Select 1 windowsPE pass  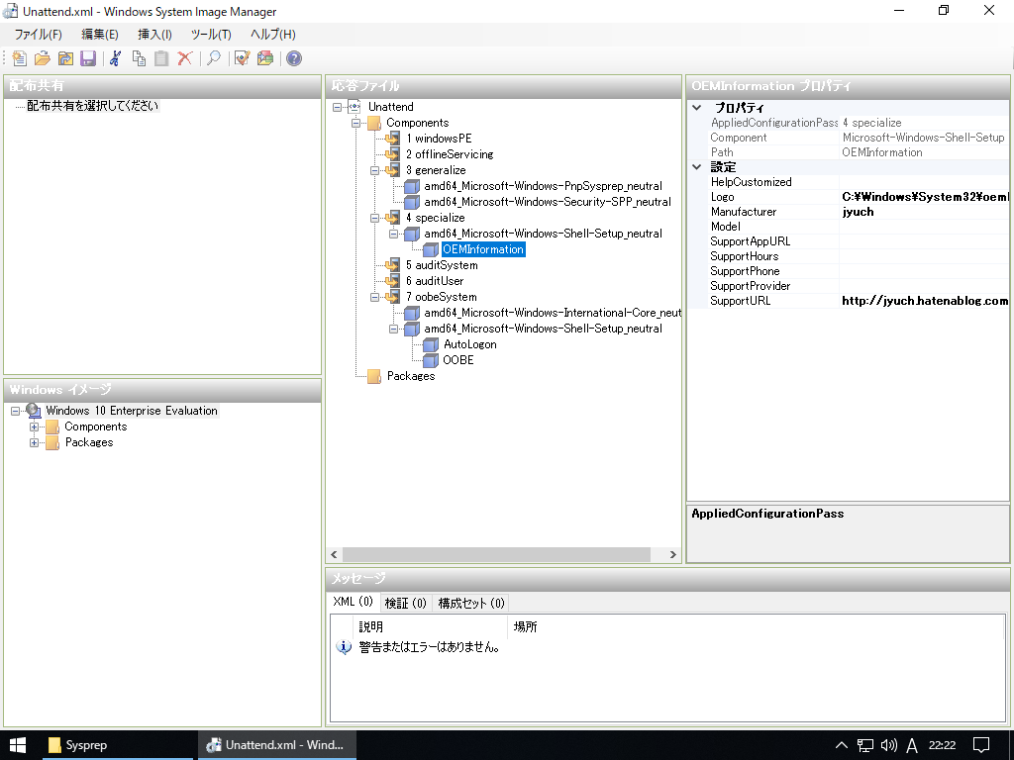tap(439, 139)
